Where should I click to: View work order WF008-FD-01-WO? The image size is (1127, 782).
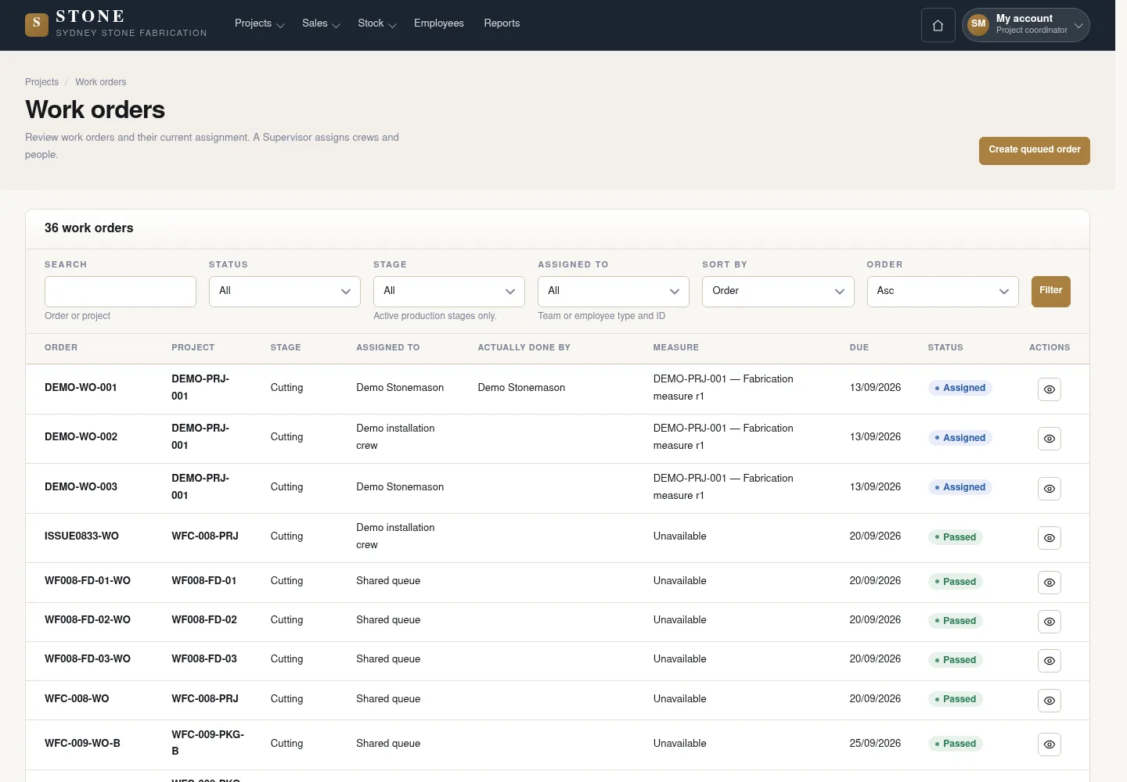tap(1049, 583)
